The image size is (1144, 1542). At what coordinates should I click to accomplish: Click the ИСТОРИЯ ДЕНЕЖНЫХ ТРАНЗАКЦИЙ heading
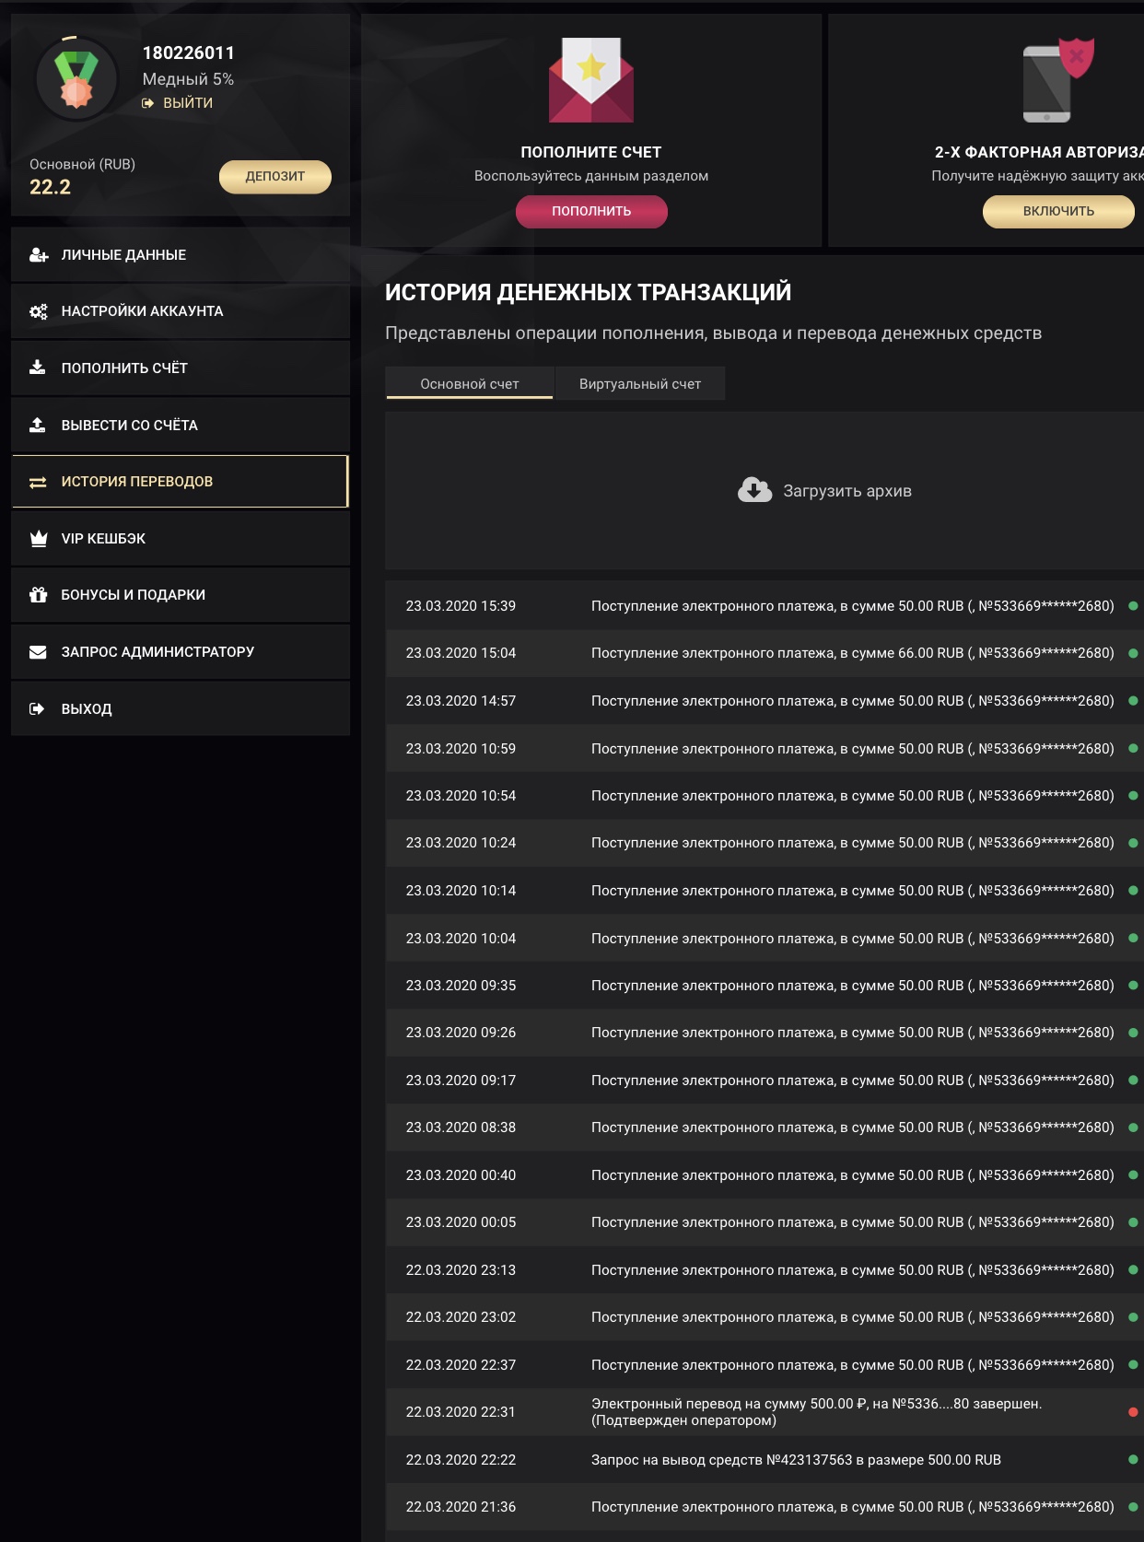pos(588,292)
